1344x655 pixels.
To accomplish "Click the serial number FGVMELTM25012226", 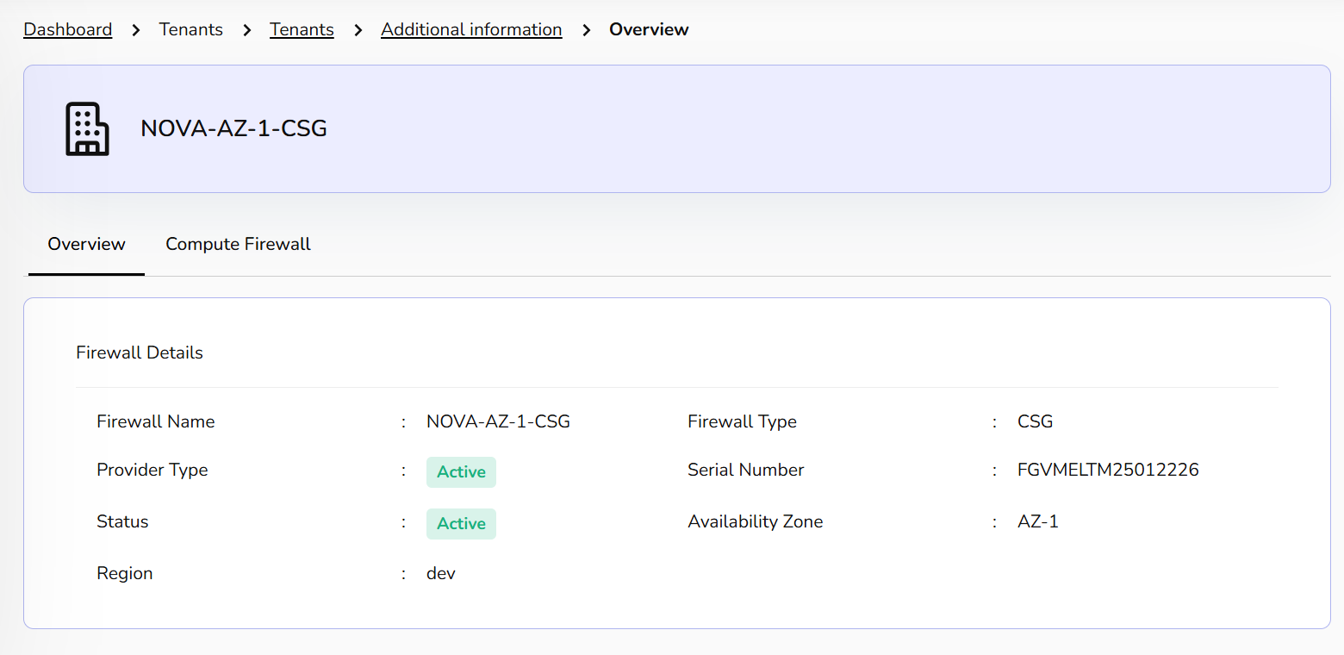I will point(1108,470).
